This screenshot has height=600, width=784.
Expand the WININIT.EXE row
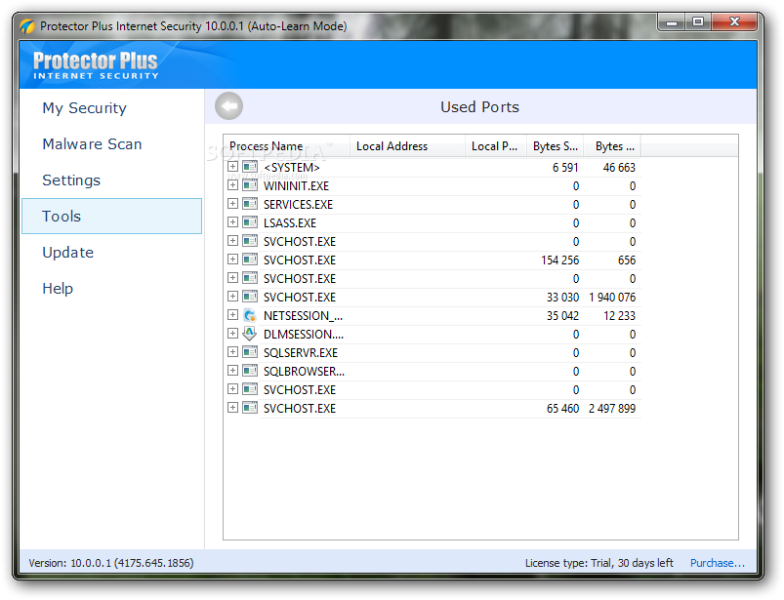tap(232, 184)
